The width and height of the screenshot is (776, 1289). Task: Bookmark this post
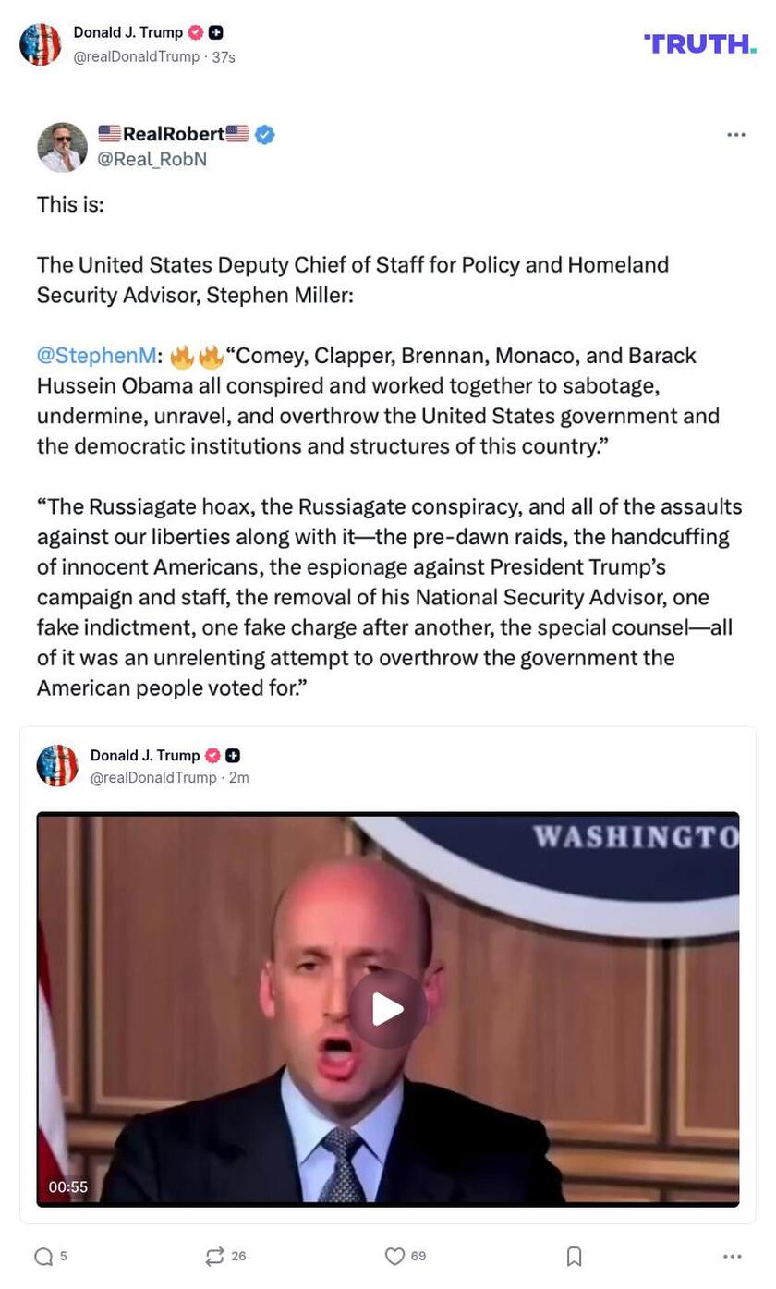click(574, 1257)
